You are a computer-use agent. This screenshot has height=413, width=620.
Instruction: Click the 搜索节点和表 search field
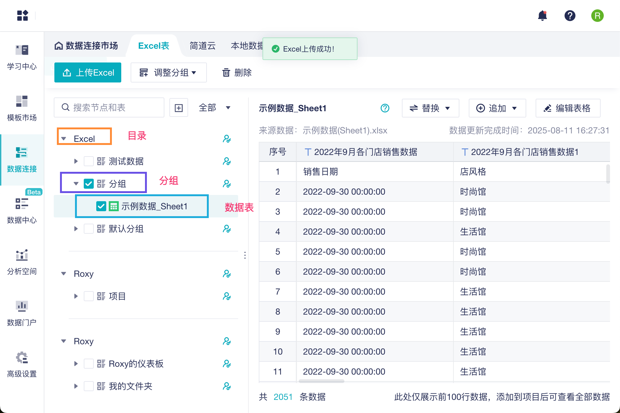pos(112,108)
